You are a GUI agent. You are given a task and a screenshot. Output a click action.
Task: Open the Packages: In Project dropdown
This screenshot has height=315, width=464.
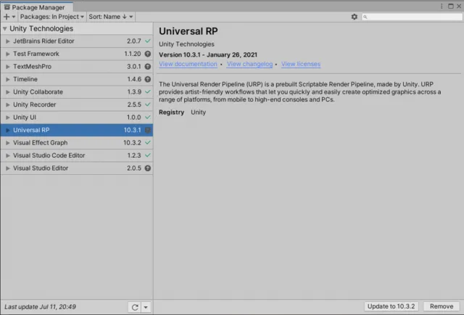click(x=51, y=17)
